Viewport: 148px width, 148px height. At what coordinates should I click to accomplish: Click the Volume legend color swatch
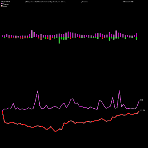coord(2,4)
